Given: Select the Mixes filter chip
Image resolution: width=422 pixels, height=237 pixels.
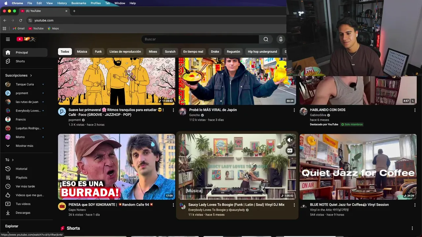Looking at the screenshot, I should coord(153,52).
